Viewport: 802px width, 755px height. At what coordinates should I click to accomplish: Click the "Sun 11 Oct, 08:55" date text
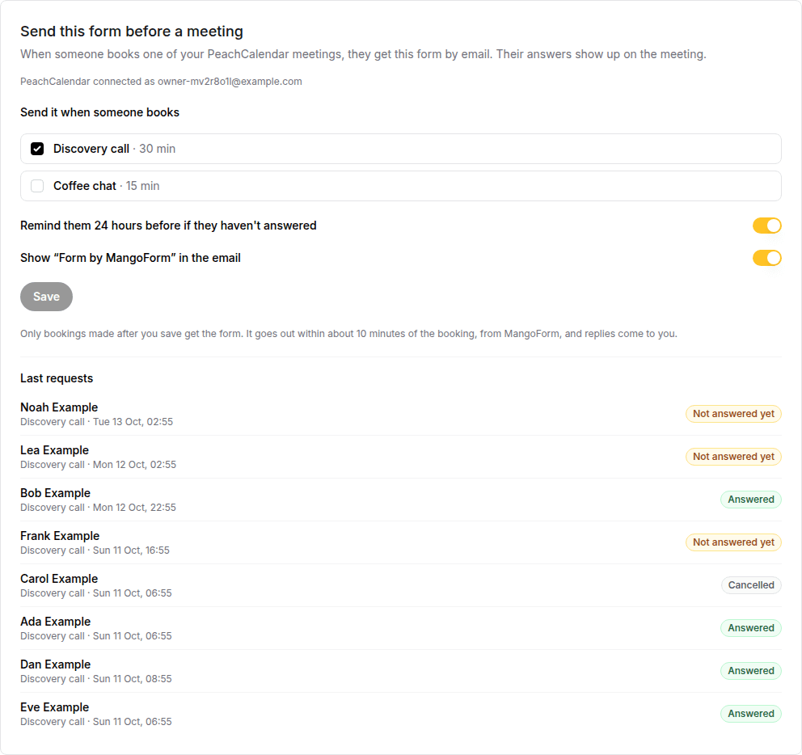coord(133,679)
